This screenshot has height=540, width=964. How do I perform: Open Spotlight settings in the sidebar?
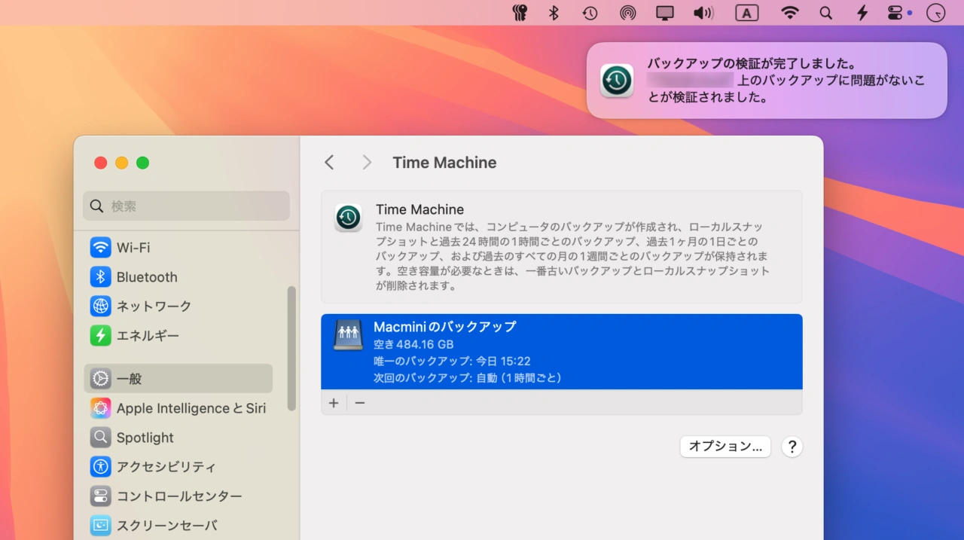tap(145, 437)
